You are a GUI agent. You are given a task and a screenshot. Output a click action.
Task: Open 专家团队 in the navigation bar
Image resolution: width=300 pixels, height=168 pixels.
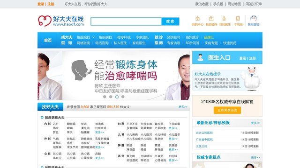pos(142,37)
